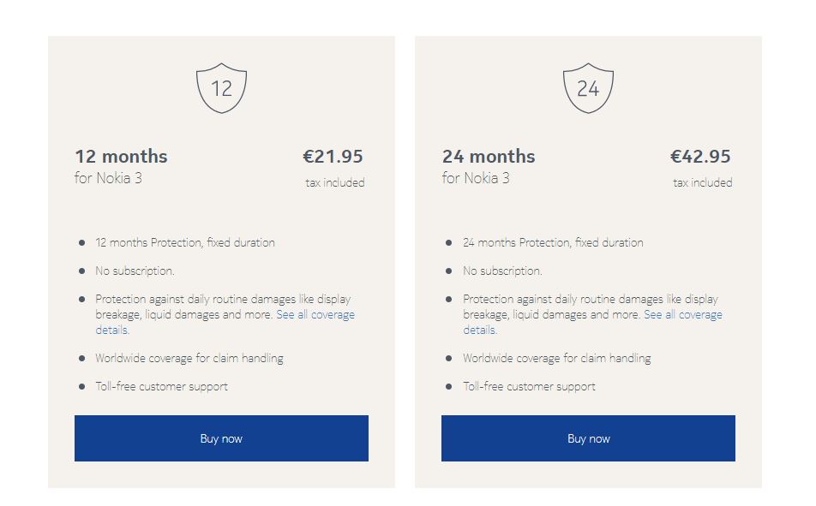The image size is (816, 506).
Task: Click 'No subscription.' in the 12 months card
Action: pyautogui.click(x=135, y=271)
